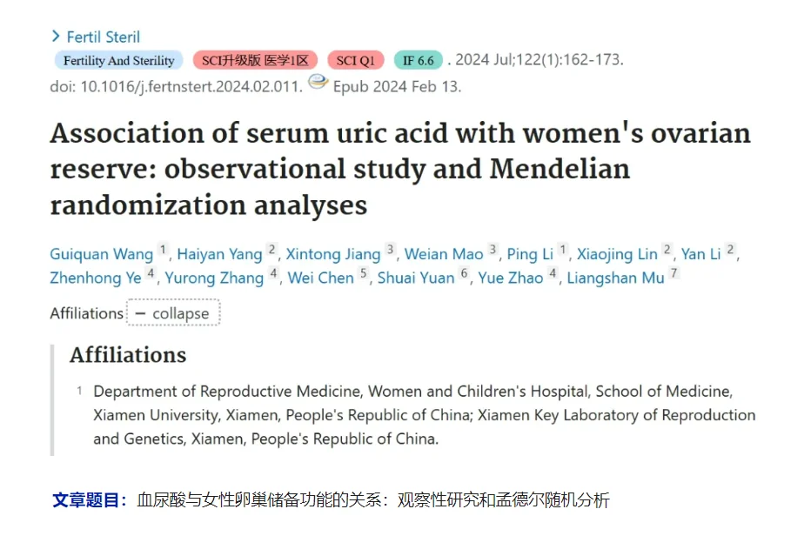Collapse the Affiliations section
The height and width of the screenshot is (536, 804).
[173, 312]
